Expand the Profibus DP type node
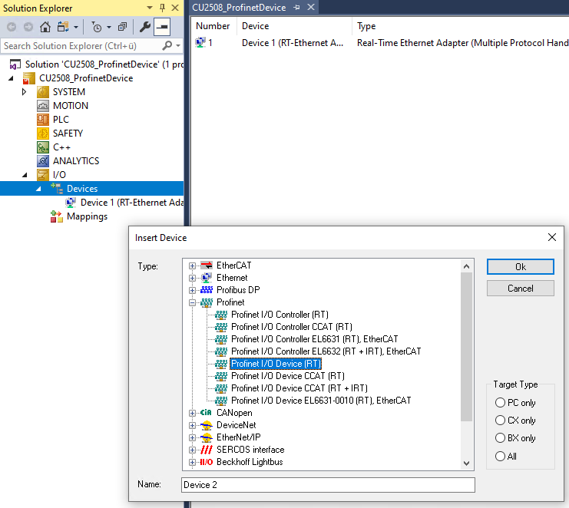569x508 pixels. coord(192,290)
